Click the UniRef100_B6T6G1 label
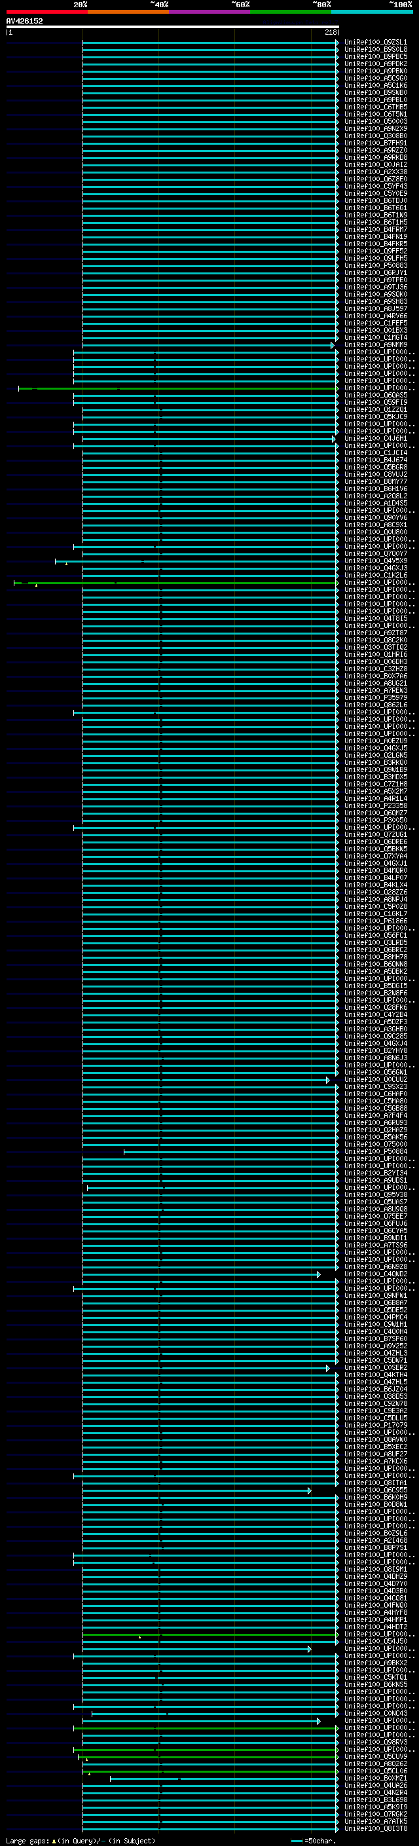The height and width of the screenshot is (1846, 419). (375, 208)
